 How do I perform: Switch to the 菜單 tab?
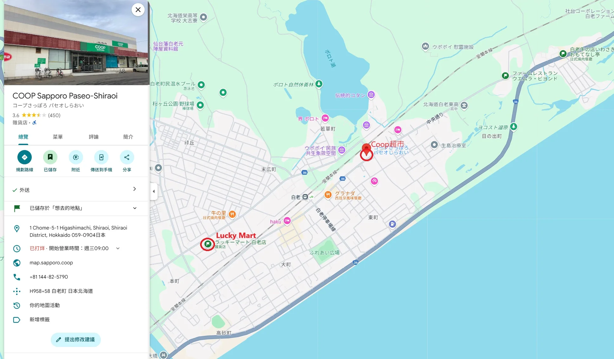(x=58, y=137)
